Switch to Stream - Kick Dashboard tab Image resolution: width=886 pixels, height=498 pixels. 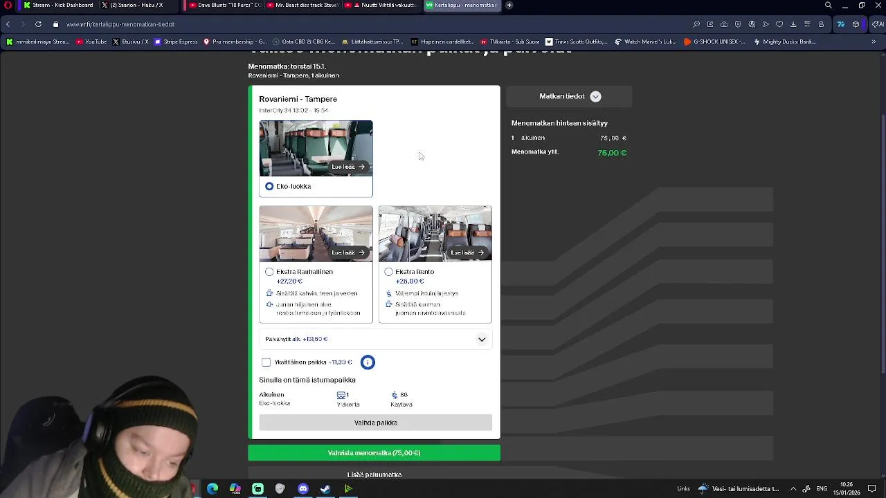(x=57, y=5)
